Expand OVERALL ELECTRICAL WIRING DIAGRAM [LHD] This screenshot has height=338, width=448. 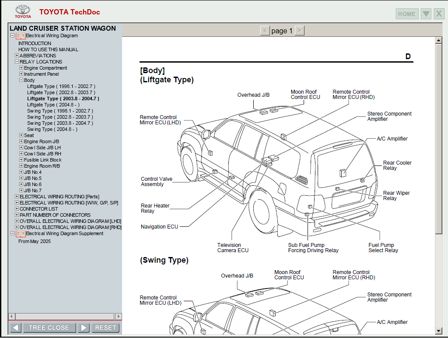(x=17, y=221)
